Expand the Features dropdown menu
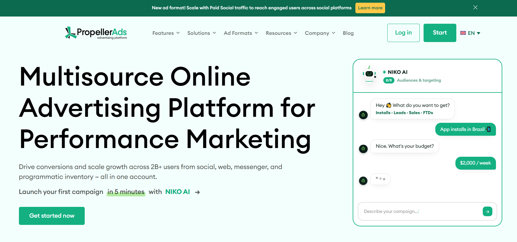The height and width of the screenshot is (242, 517). tap(166, 33)
